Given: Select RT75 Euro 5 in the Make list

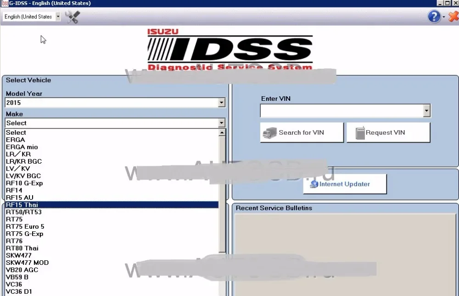Looking at the screenshot, I should pos(112,226).
